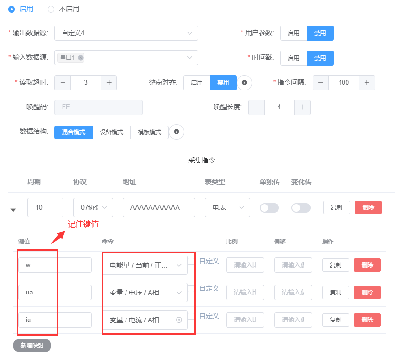Select the 不启用 radio option
Image resolution: width=404 pixels, height=358 pixels.
point(51,9)
